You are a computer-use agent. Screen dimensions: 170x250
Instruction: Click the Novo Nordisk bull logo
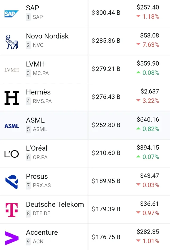tap(11, 42)
